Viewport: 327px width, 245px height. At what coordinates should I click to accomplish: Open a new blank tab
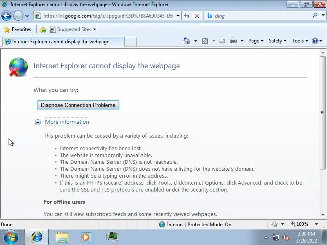(x=130, y=42)
